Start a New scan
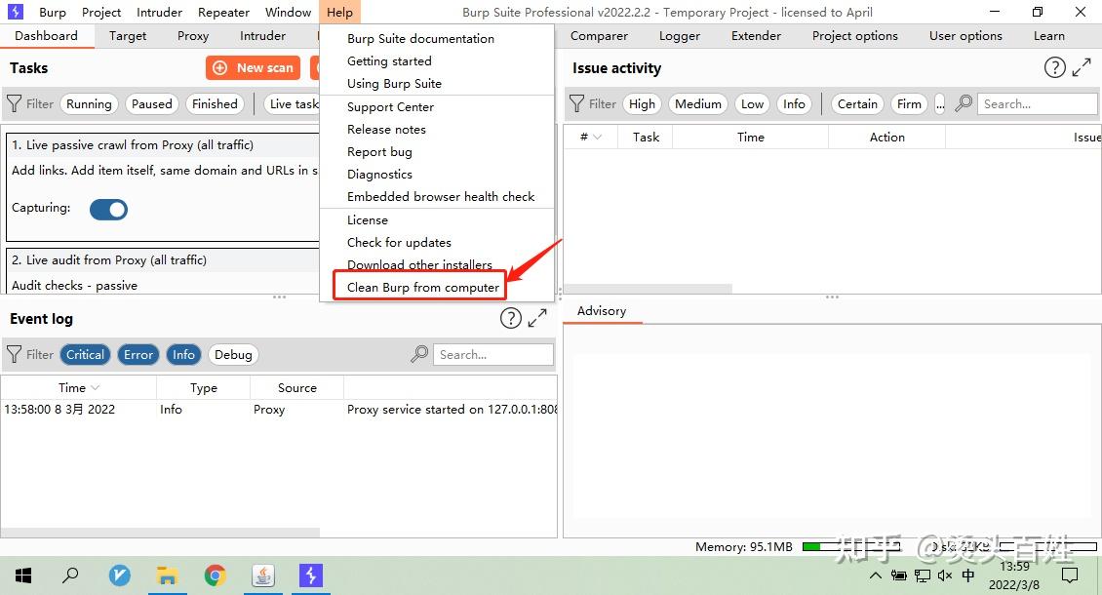 pos(253,67)
